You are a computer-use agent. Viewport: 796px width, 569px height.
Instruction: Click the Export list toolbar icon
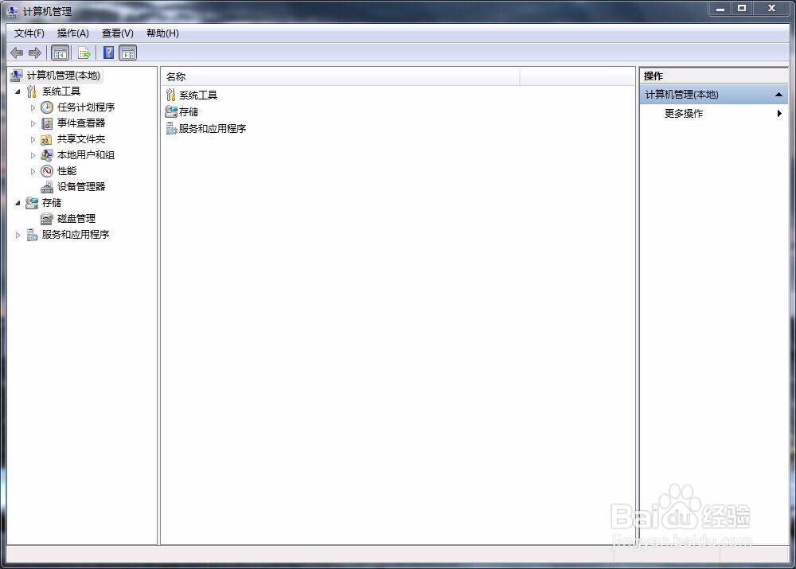(x=84, y=53)
